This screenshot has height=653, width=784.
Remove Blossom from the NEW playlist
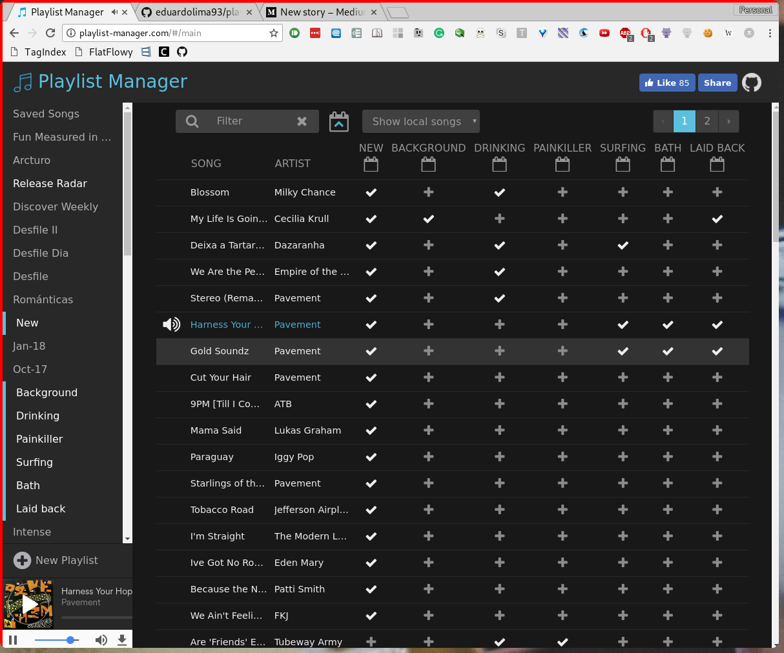coord(371,192)
